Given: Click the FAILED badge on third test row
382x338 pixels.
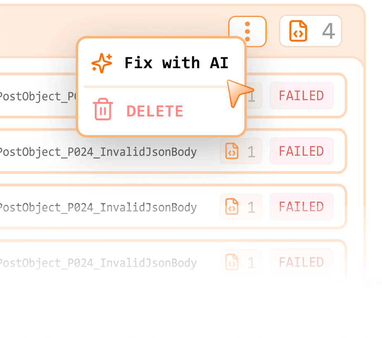Looking at the screenshot, I should (301, 207).
